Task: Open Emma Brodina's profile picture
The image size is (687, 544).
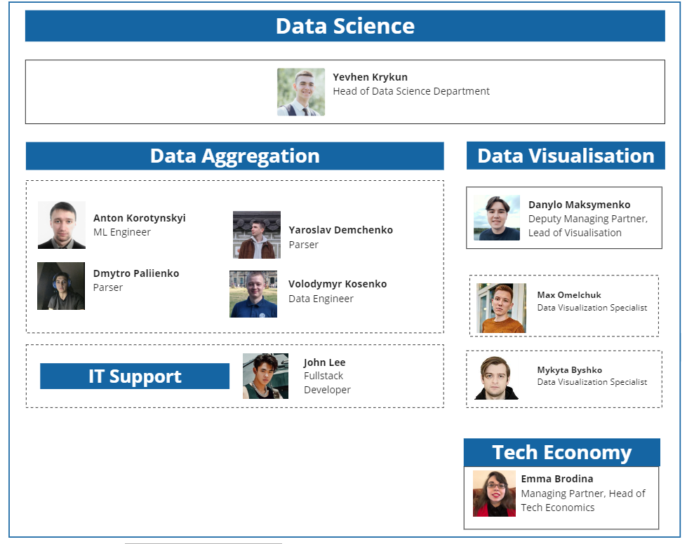Action: [x=494, y=494]
